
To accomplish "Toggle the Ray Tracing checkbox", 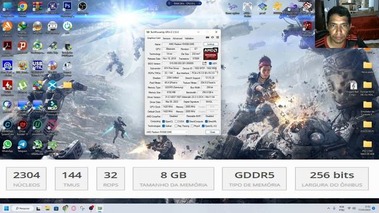I will pos(176,126).
